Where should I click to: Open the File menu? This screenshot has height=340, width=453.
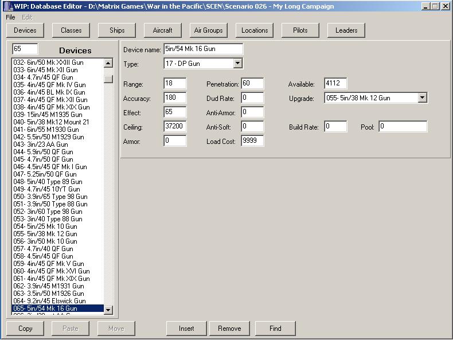[10, 17]
